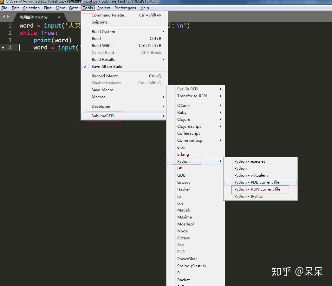The image size is (332, 286).
Task: Choose Command Palette from Tools menu
Action: click(x=109, y=15)
